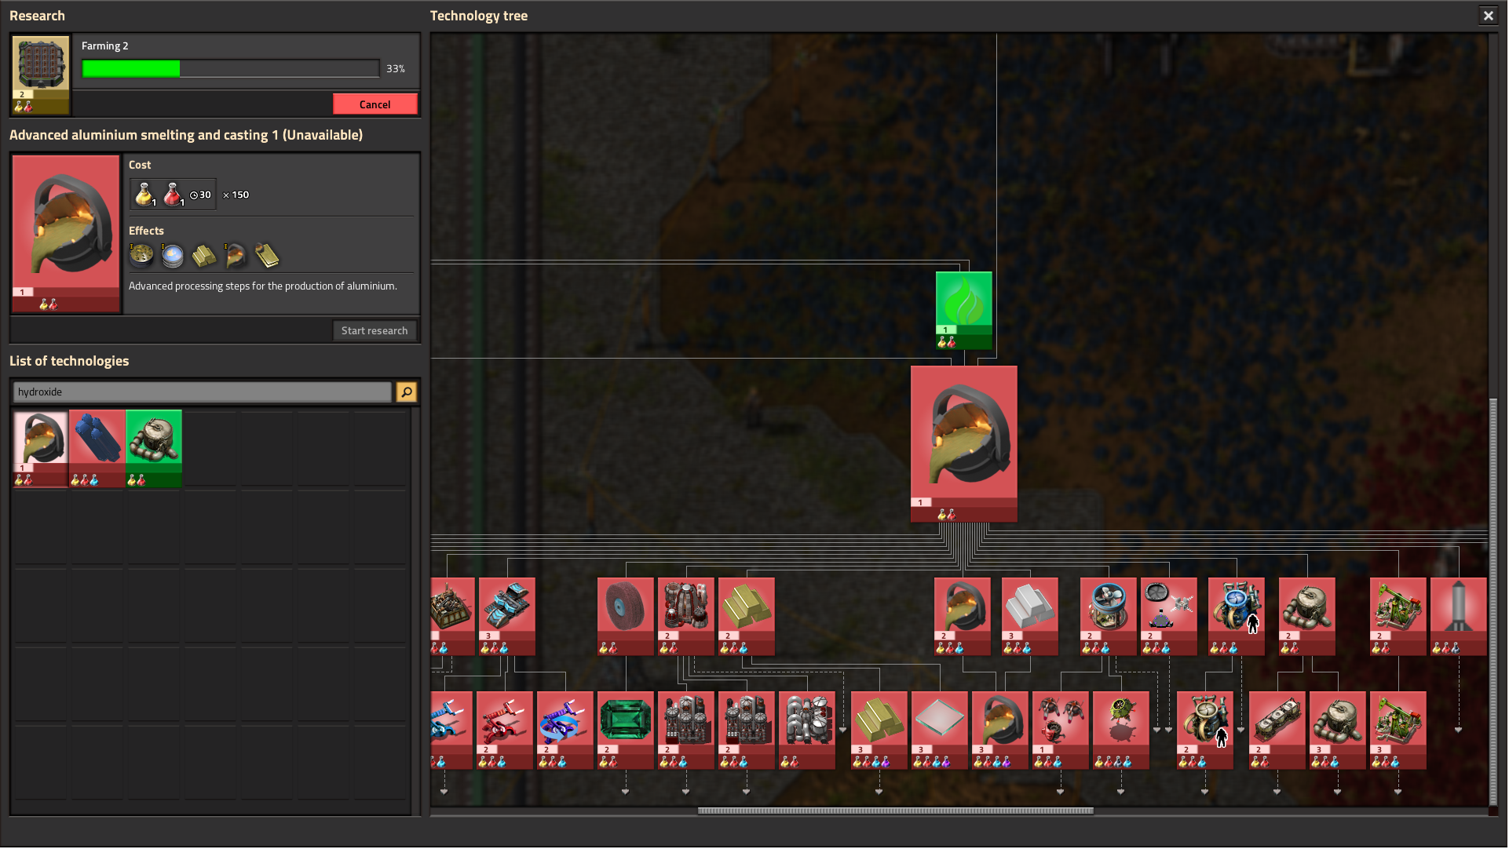Click the hydroxide search text field
The width and height of the screenshot is (1509, 849).
pyautogui.click(x=203, y=392)
